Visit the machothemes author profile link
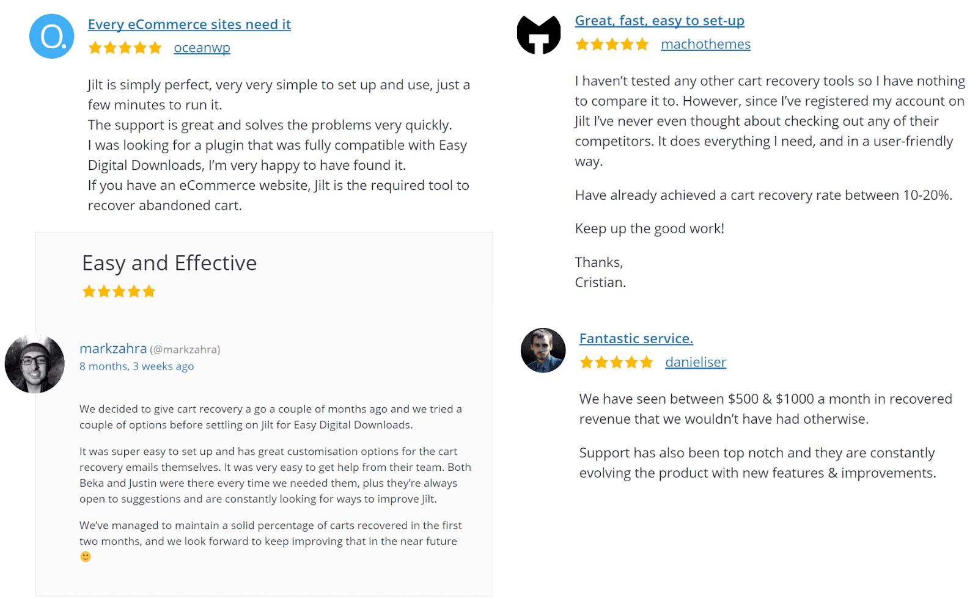Screen dimensions: 978x599 click(x=705, y=44)
